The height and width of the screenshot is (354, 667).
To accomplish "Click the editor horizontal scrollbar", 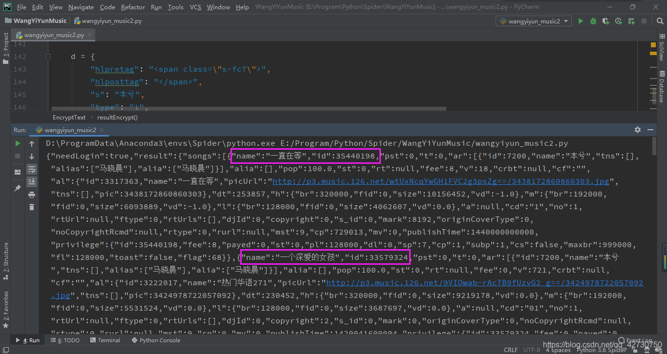I will click(248, 109).
